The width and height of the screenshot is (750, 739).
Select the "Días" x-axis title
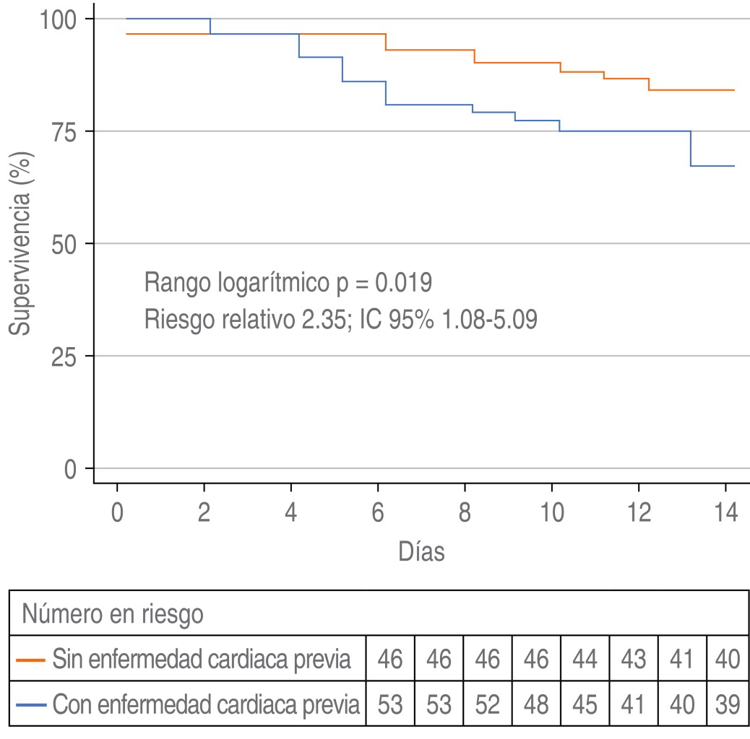(421, 552)
